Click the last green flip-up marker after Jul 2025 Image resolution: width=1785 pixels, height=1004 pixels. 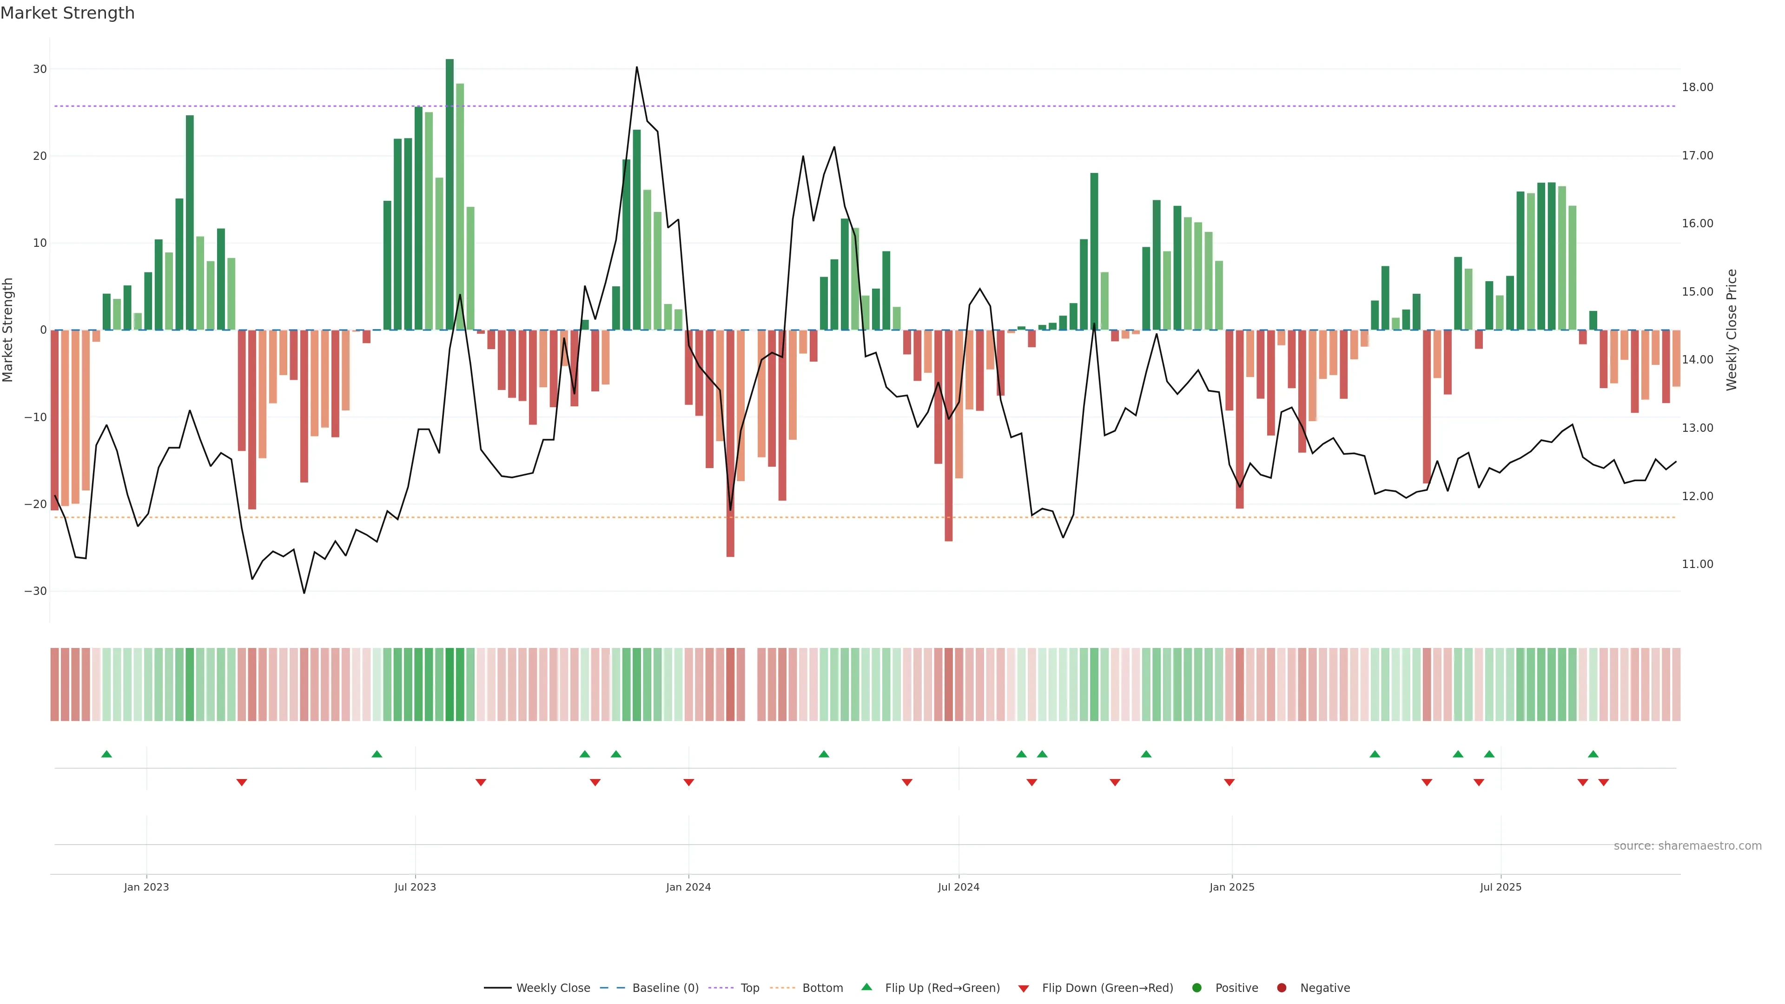pyautogui.click(x=1593, y=754)
